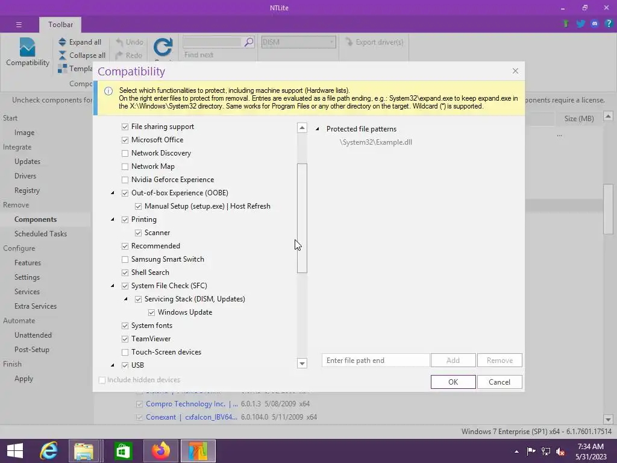617x463 pixels.
Task: Open the hamburger menu icon
Action: [19, 24]
